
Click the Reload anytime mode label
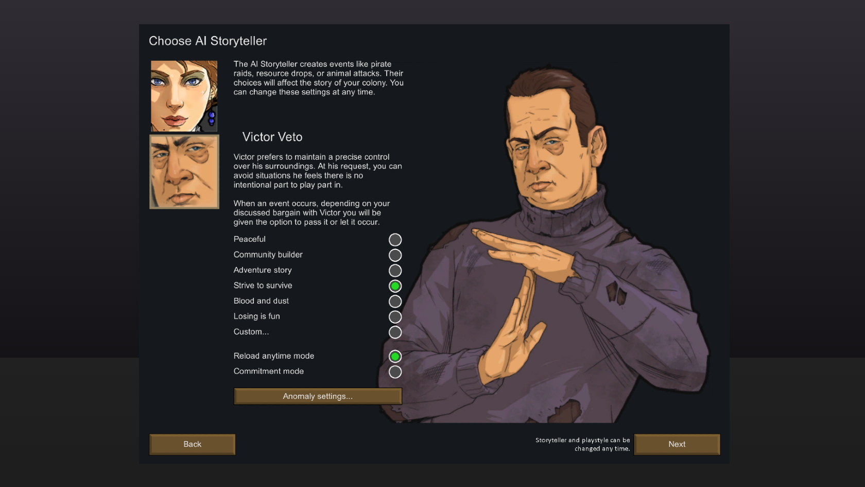click(x=274, y=356)
